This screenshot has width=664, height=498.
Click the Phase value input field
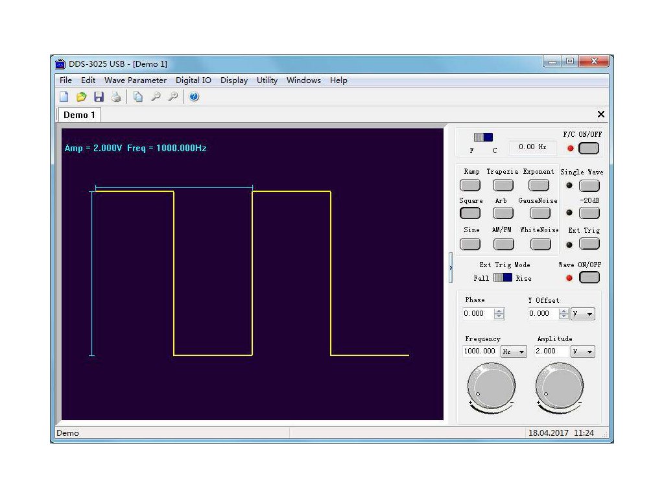[x=478, y=314]
